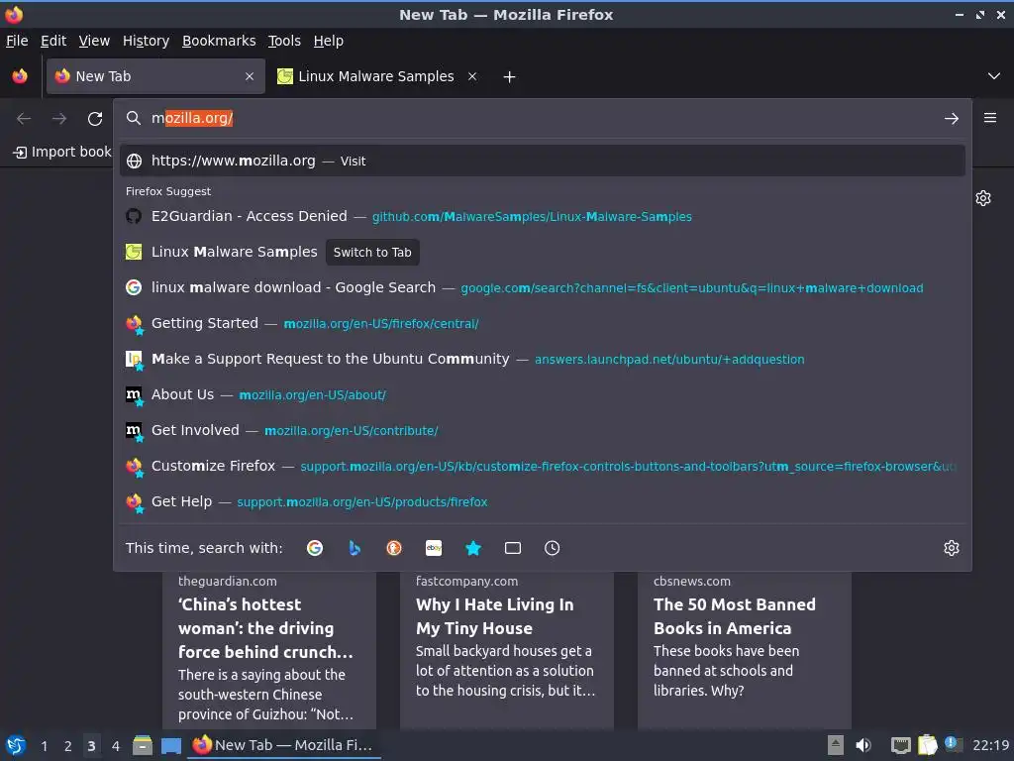Go back with the left arrow icon

point(24,119)
